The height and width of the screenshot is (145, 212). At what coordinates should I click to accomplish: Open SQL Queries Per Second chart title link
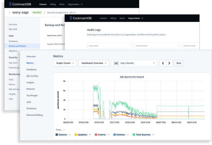132,77
